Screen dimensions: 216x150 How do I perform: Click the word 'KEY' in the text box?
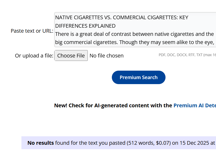point(184,18)
